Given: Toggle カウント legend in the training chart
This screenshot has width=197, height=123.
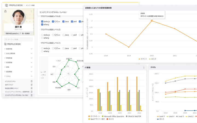Looking at the screenshot, I should (143, 59).
